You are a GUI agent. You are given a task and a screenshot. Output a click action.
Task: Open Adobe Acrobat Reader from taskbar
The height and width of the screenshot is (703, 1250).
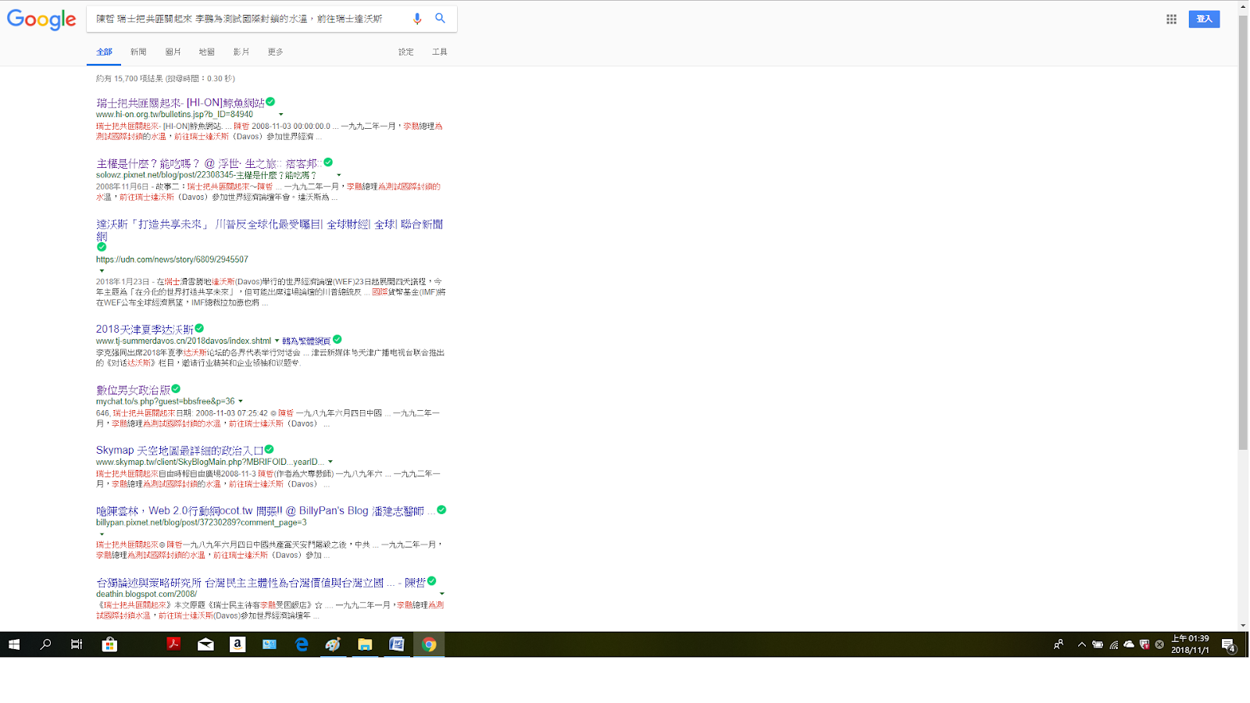click(173, 644)
